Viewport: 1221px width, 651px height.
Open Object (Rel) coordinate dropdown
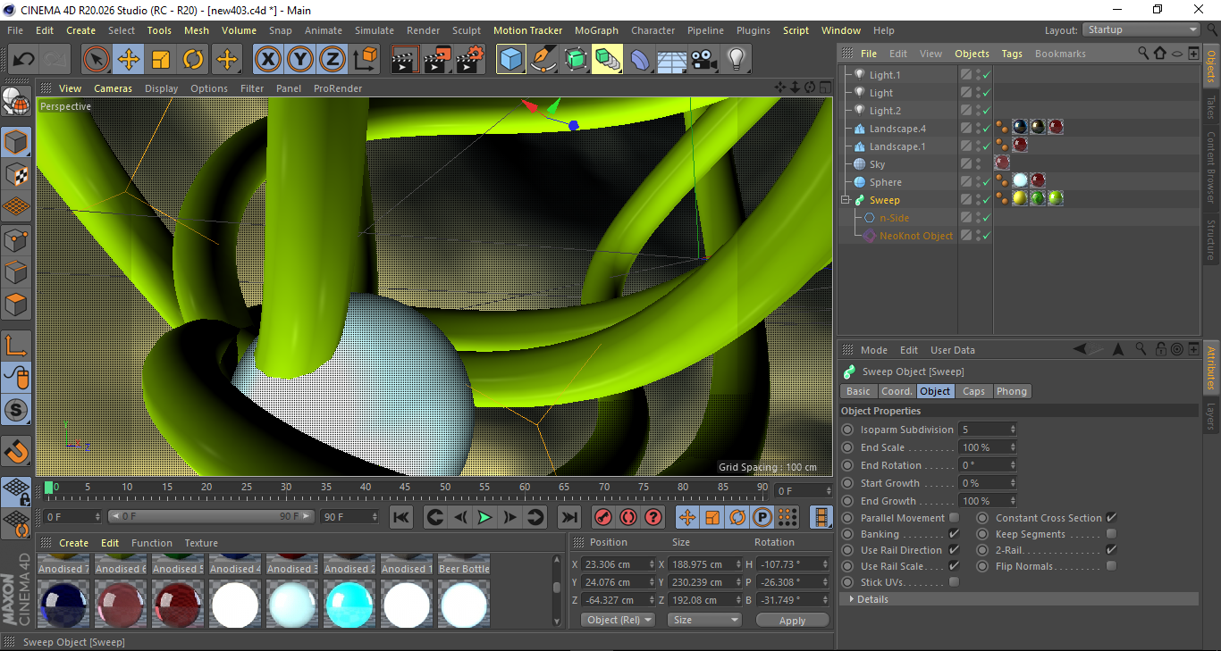(x=618, y=620)
